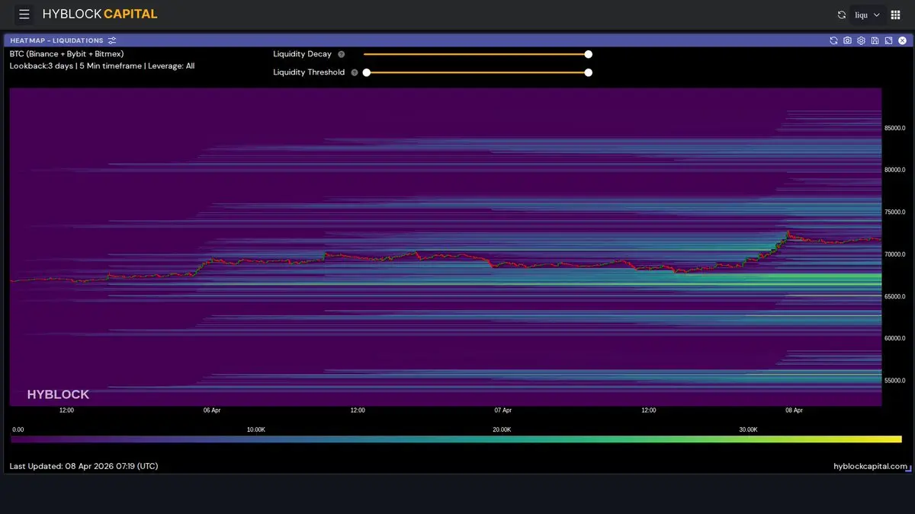915x514 pixels.
Task: Click the 'Heat Map - Liquidations' panel title
Action: (x=56, y=40)
